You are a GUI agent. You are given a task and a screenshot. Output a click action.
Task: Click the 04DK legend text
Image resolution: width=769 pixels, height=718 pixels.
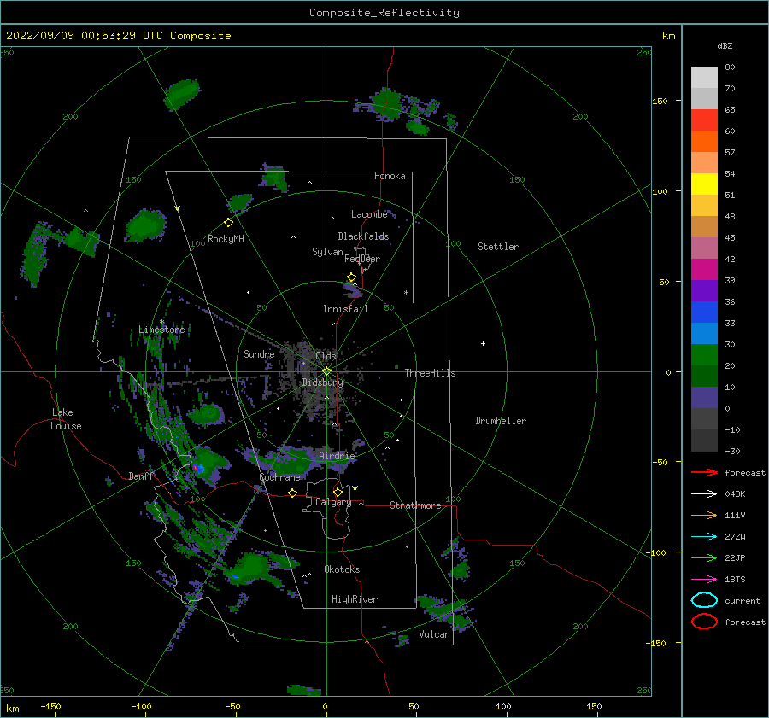click(735, 494)
